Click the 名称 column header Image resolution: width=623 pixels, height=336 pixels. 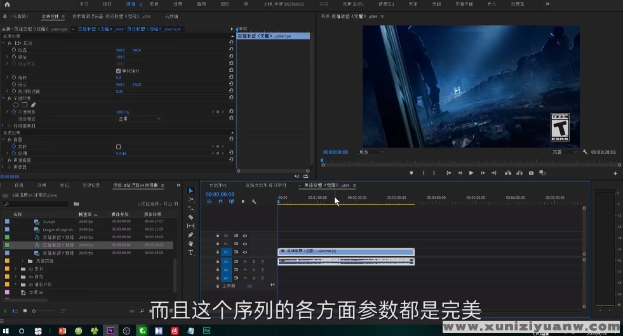(18, 214)
